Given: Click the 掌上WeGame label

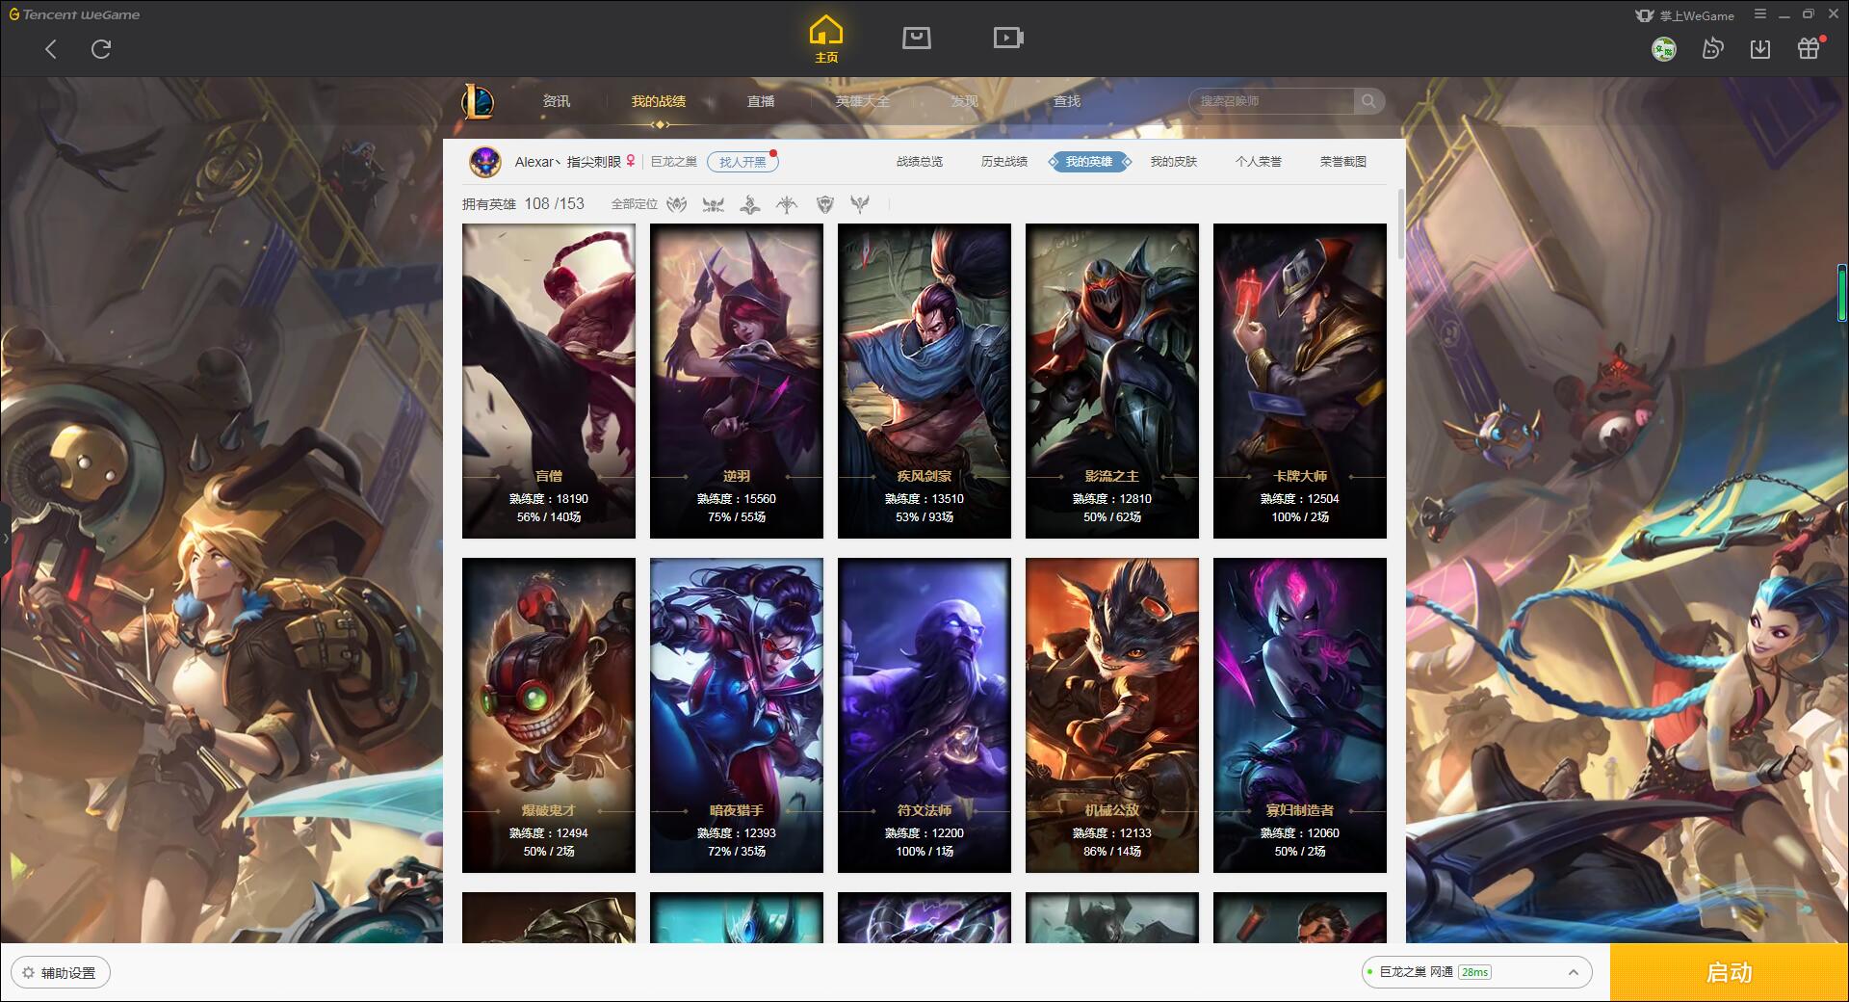Looking at the screenshot, I should (x=1697, y=15).
